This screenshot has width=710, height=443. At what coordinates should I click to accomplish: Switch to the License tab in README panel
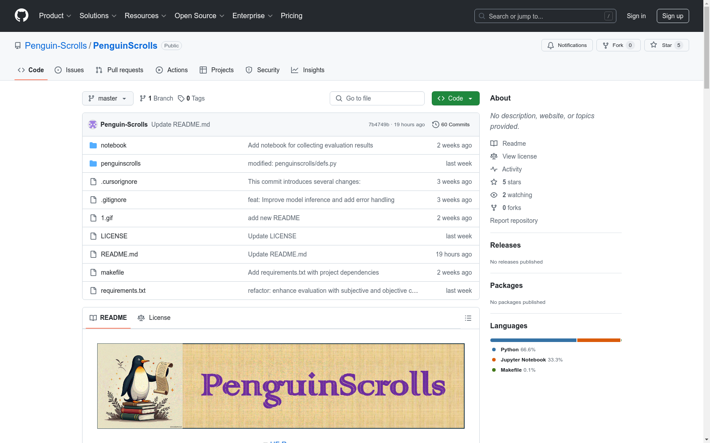point(154,318)
